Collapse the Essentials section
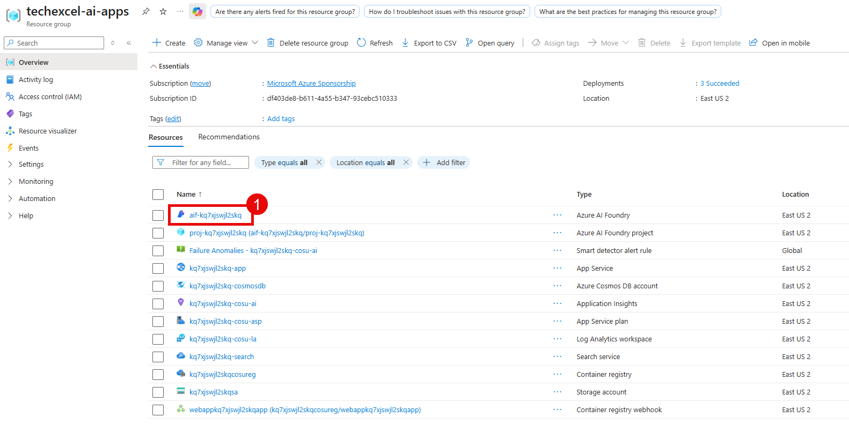Screen dimensions: 849x432 tap(170, 66)
